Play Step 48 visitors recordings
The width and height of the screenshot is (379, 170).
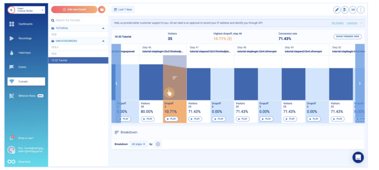[242, 119]
